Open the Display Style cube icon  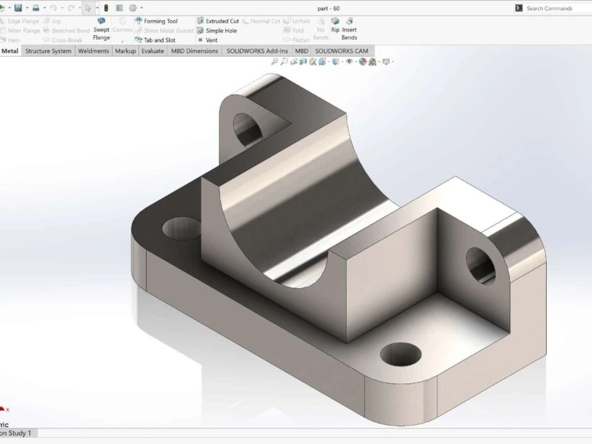pos(335,62)
